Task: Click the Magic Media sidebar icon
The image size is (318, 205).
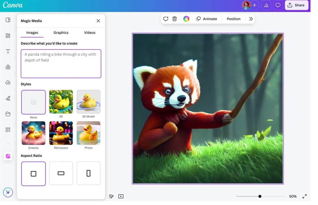Action: point(8,156)
